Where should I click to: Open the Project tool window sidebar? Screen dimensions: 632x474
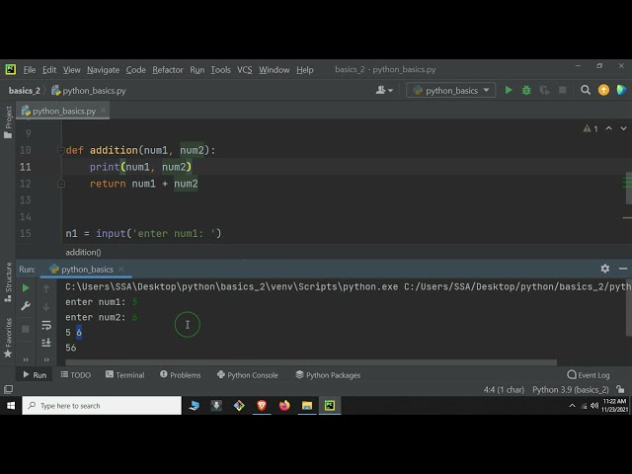[8, 122]
